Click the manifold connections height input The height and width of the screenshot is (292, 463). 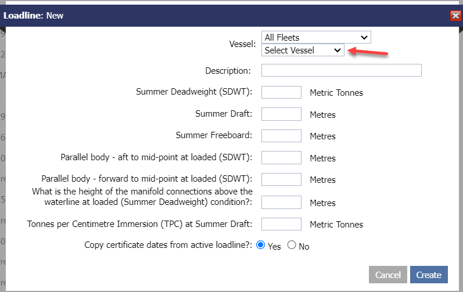pos(281,203)
